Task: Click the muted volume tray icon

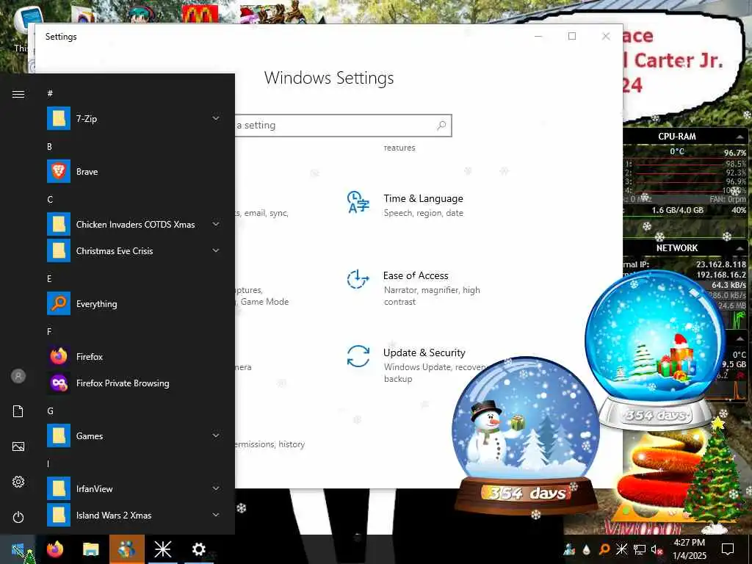Action: point(657,549)
